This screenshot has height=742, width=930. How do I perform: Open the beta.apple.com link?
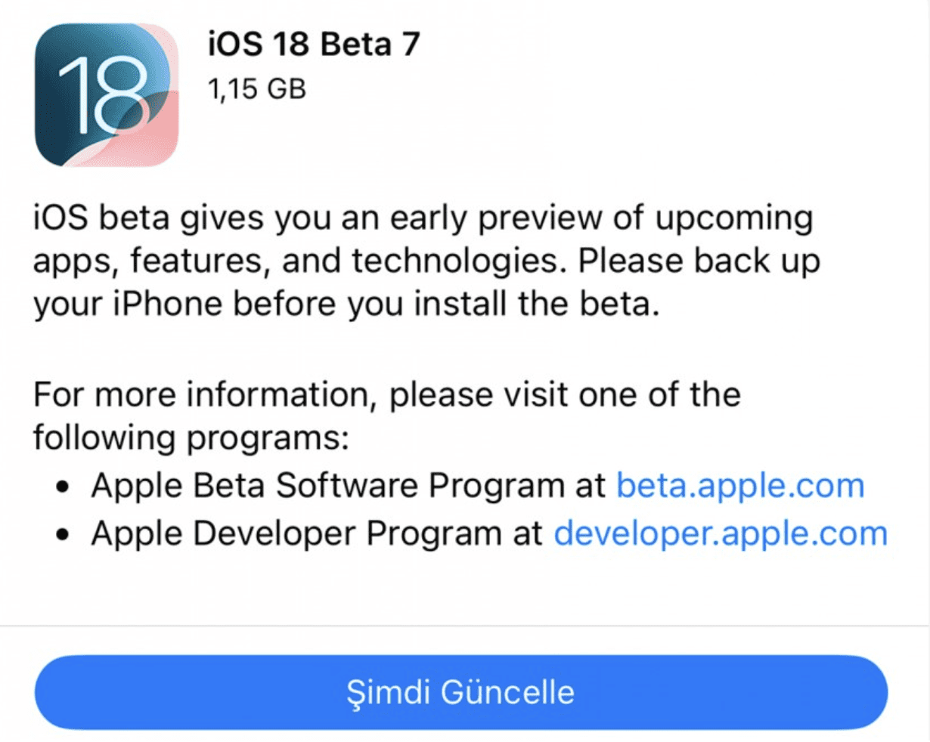coord(740,485)
